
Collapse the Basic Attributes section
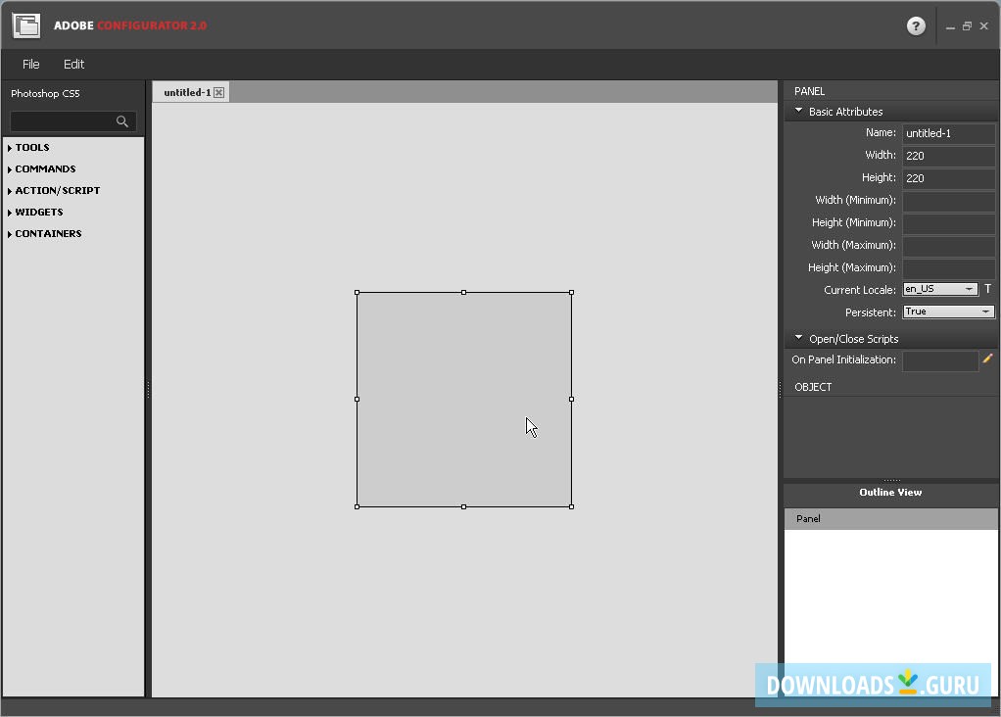point(798,111)
